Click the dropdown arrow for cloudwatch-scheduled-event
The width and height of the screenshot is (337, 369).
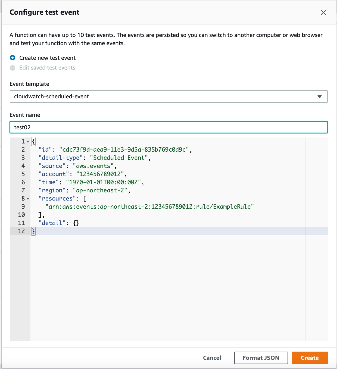(x=320, y=97)
